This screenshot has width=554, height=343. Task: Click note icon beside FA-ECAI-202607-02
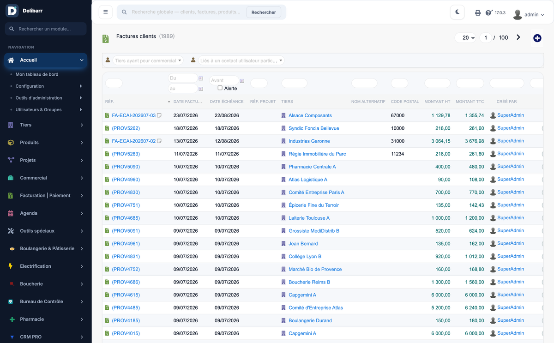coord(159,141)
